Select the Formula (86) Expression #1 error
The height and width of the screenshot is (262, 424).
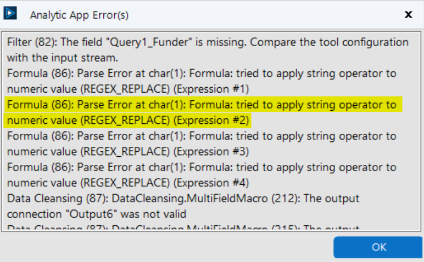[110, 73]
